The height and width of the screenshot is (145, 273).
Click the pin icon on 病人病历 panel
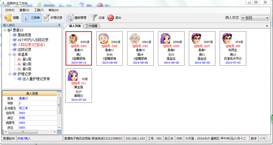tap(59, 25)
